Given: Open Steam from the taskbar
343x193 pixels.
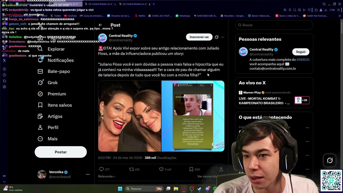Looking at the screenshot, I should pyautogui.click(x=199, y=189).
